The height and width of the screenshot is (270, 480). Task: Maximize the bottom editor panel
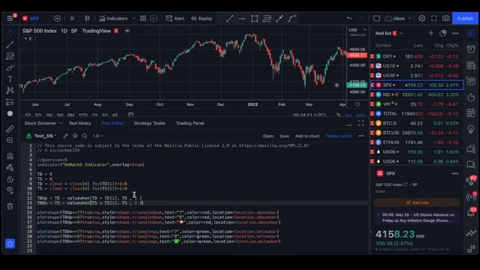click(x=361, y=123)
